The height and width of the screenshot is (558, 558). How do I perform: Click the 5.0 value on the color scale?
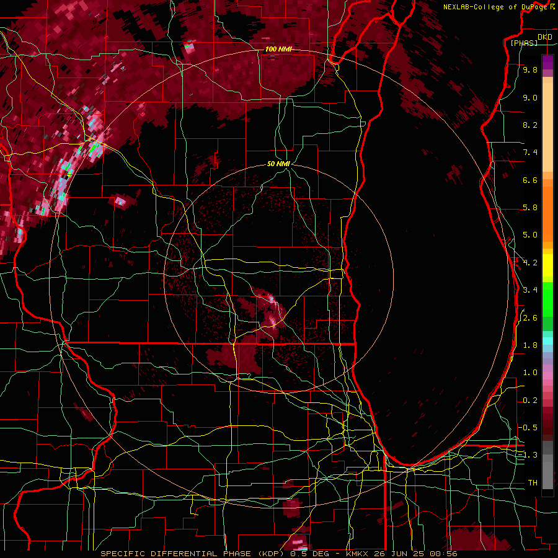(530, 235)
